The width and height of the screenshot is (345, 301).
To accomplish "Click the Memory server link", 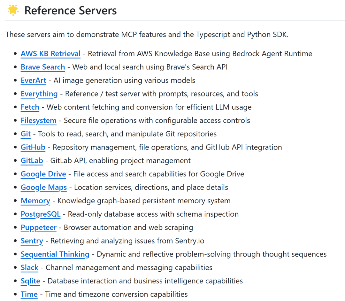I will pos(35,201).
